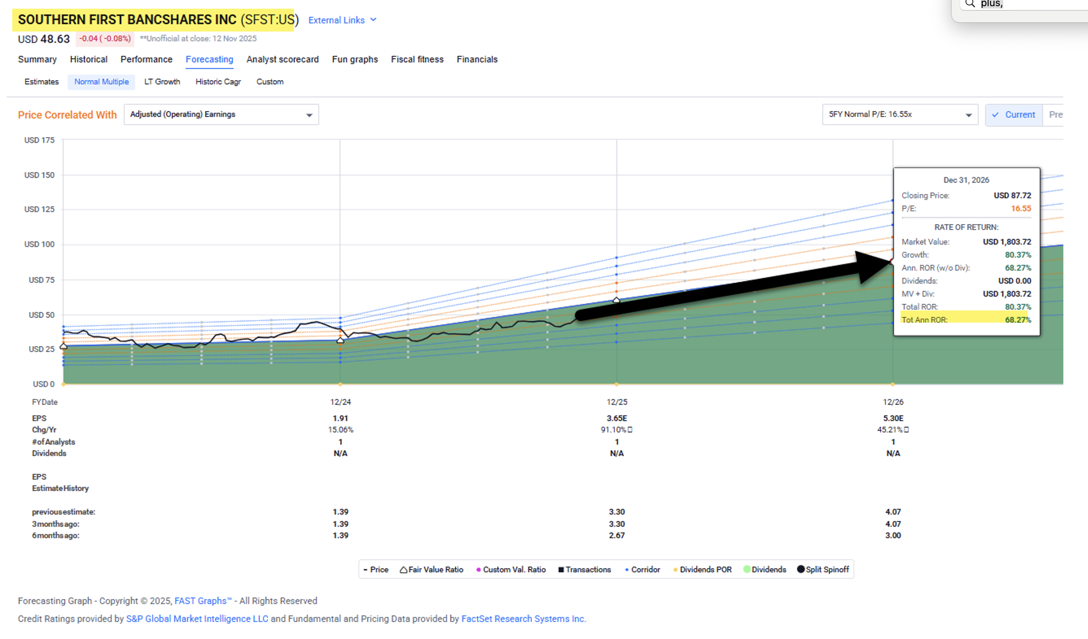Toggle the Dividends green circle legend
Screen dimensions: 1088x639
coord(747,569)
